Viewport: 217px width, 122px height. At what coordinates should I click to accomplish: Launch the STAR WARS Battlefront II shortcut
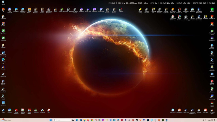(x=199, y=9)
